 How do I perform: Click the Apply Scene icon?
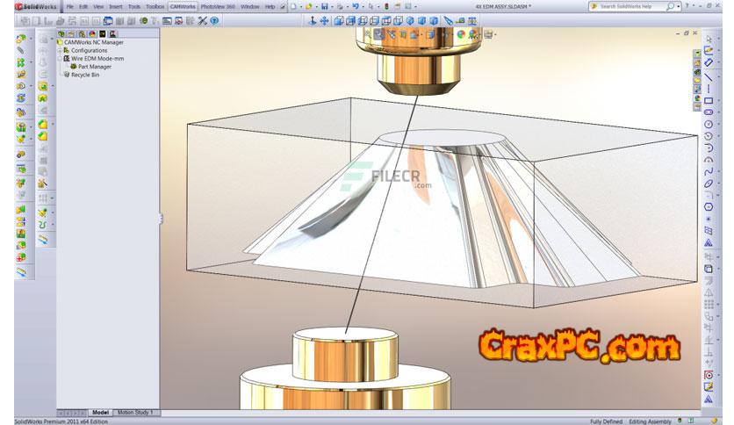[472, 33]
